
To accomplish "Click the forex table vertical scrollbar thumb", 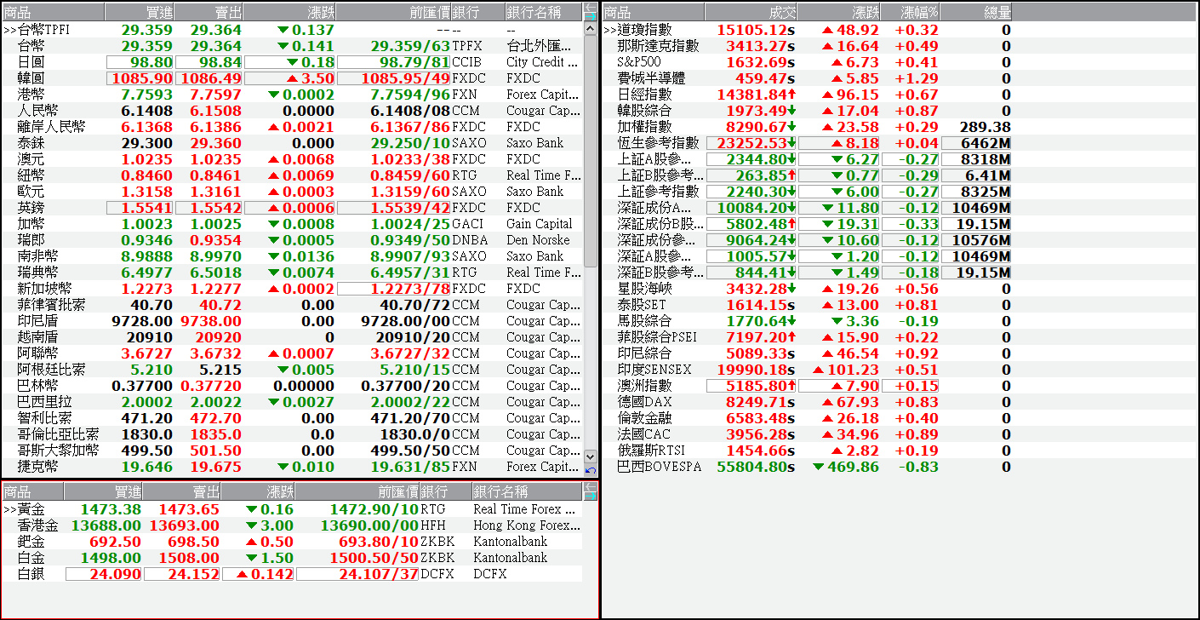I will 591,151.
